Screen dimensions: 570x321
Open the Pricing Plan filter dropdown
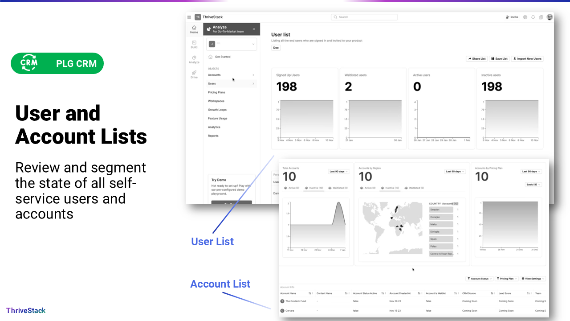[506, 279]
